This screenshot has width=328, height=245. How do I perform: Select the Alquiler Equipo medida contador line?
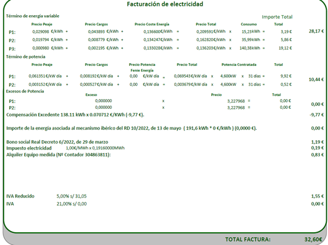(58, 155)
